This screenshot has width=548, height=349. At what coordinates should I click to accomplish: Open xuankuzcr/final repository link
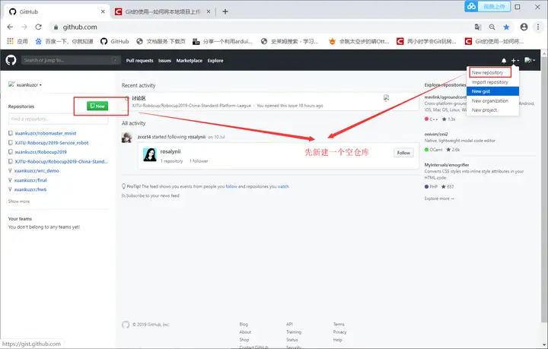click(x=30, y=180)
